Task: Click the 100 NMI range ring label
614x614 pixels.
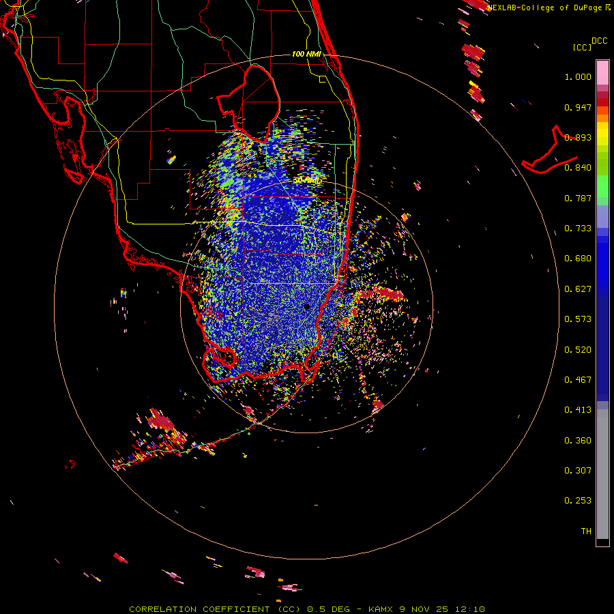Action: click(306, 54)
